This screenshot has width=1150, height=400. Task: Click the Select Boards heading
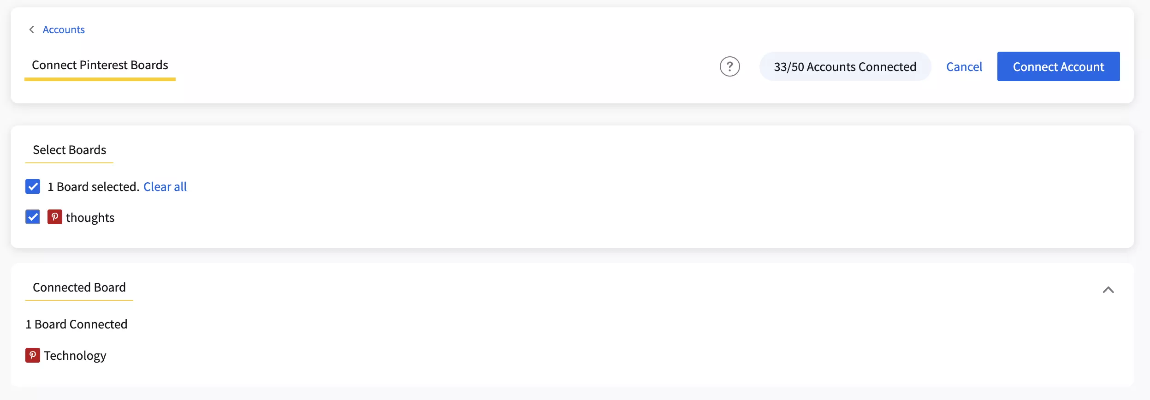[x=69, y=149]
